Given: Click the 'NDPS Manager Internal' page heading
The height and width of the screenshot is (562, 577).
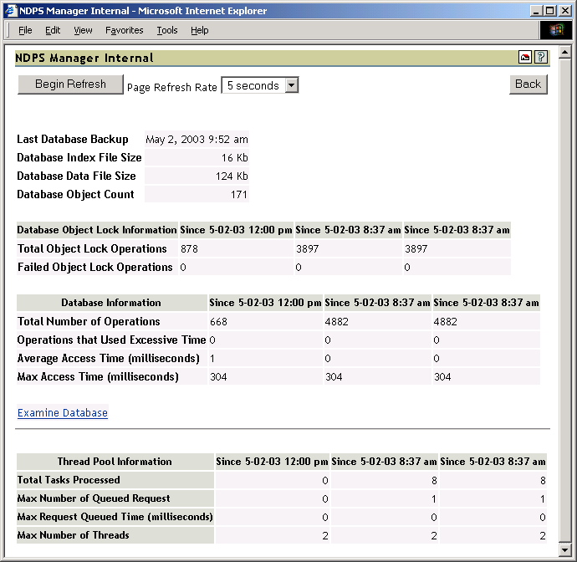Looking at the screenshot, I should 84,58.
